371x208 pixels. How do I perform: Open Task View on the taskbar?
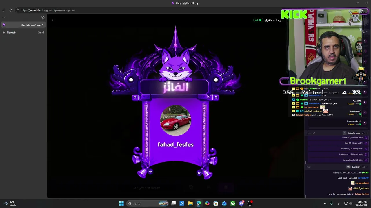click(x=173, y=203)
